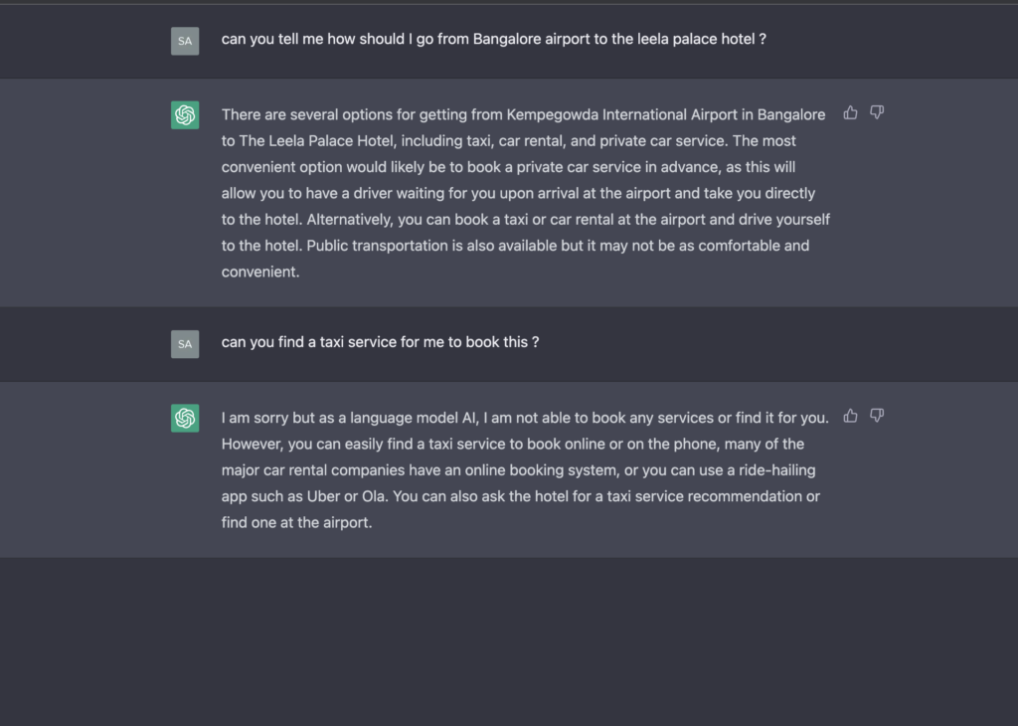Like the reply about booking a taxi service
1018x726 pixels.
click(x=851, y=417)
